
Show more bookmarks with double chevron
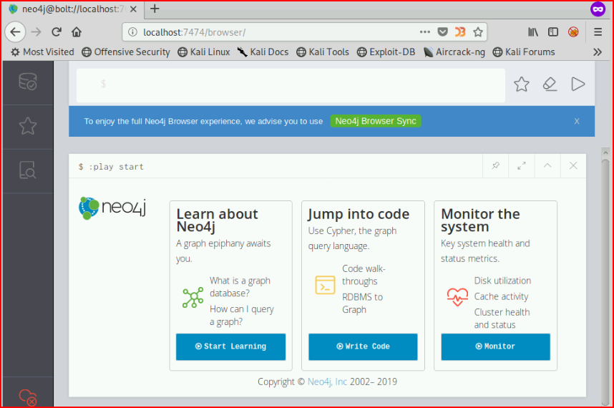click(597, 52)
